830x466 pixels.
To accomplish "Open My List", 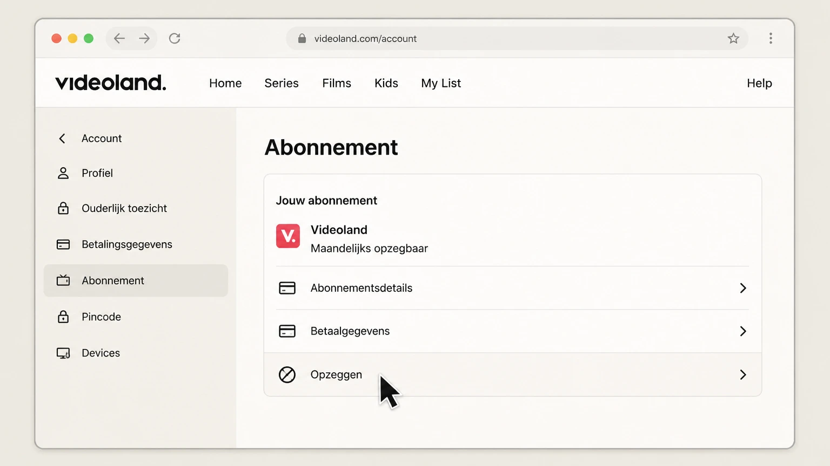I will pos(441,83).
